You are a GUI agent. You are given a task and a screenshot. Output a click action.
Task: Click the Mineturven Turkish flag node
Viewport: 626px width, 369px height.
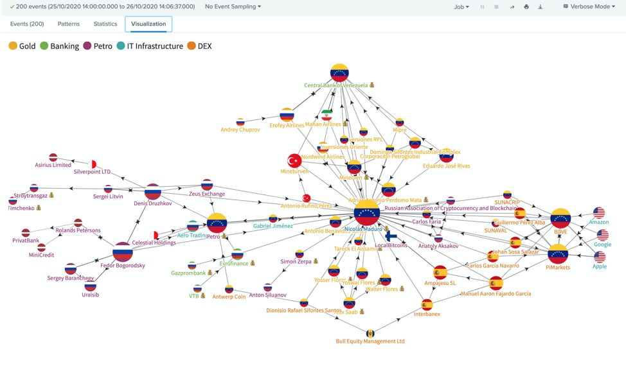294,161
